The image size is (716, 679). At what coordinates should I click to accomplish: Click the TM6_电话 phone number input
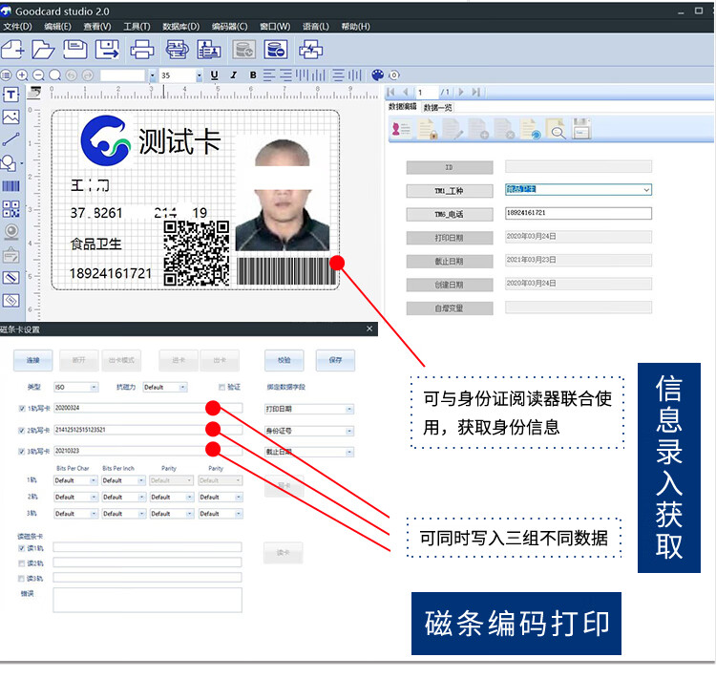(x=579, y=213)
